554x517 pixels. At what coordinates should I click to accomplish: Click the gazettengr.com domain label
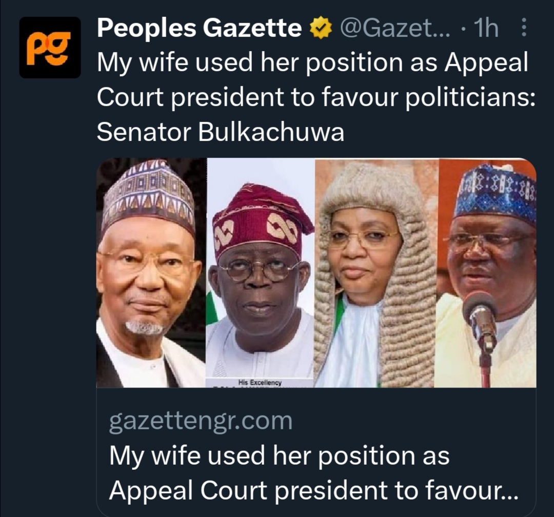[x=201, y=421]
